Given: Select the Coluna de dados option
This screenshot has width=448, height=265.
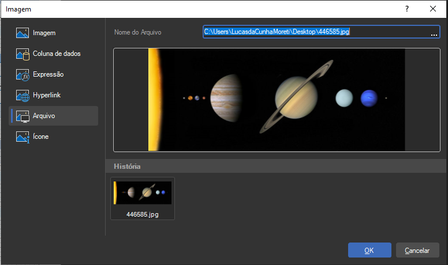Looking at the screenshot, I should coord(57,54).
